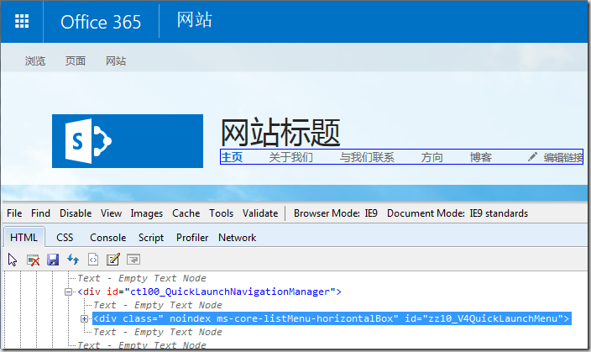Click the refresh DOM tree arrows icon
Viewport: 591px width, 352px height.
(x=73, y=260)
